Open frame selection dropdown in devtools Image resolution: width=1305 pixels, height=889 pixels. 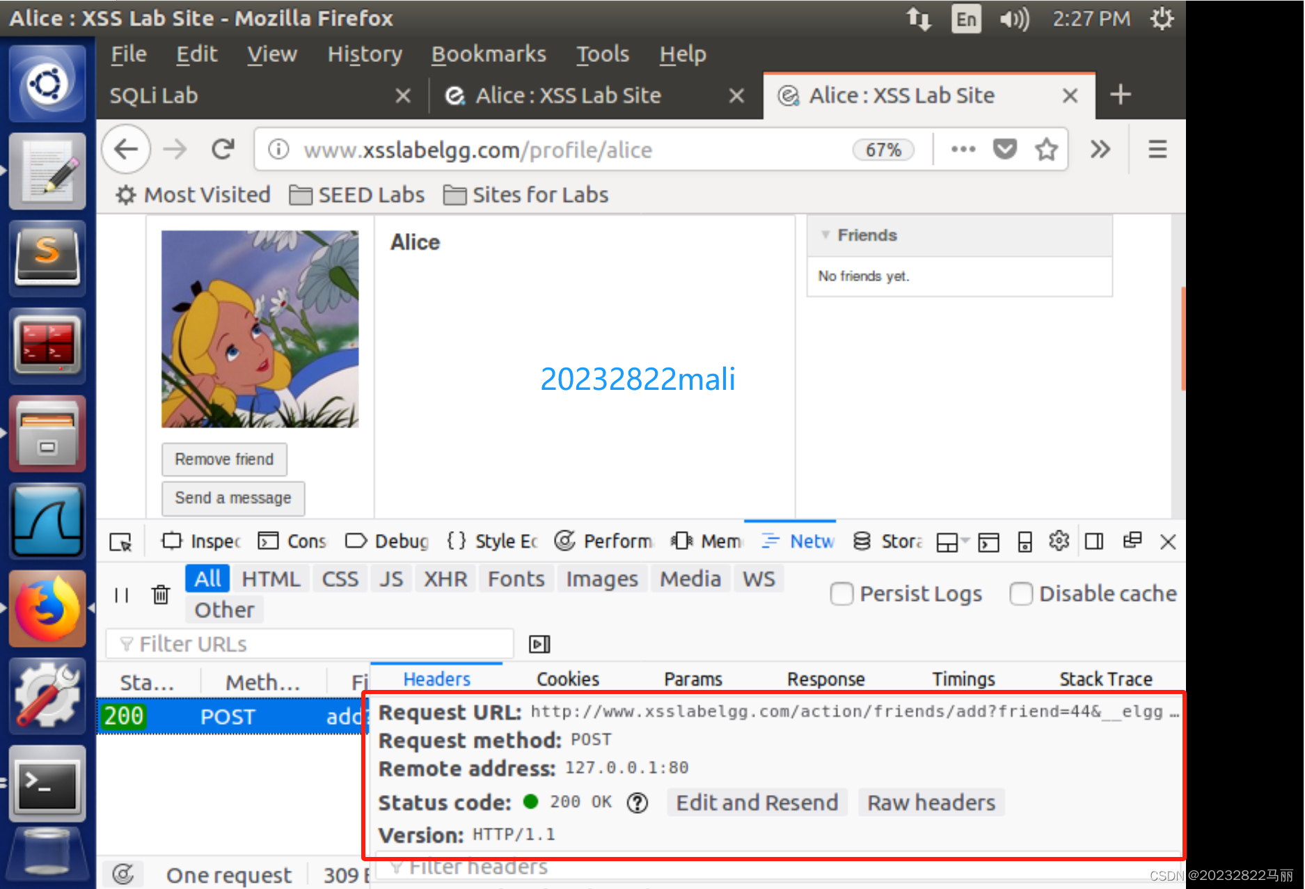pos(953,542)
